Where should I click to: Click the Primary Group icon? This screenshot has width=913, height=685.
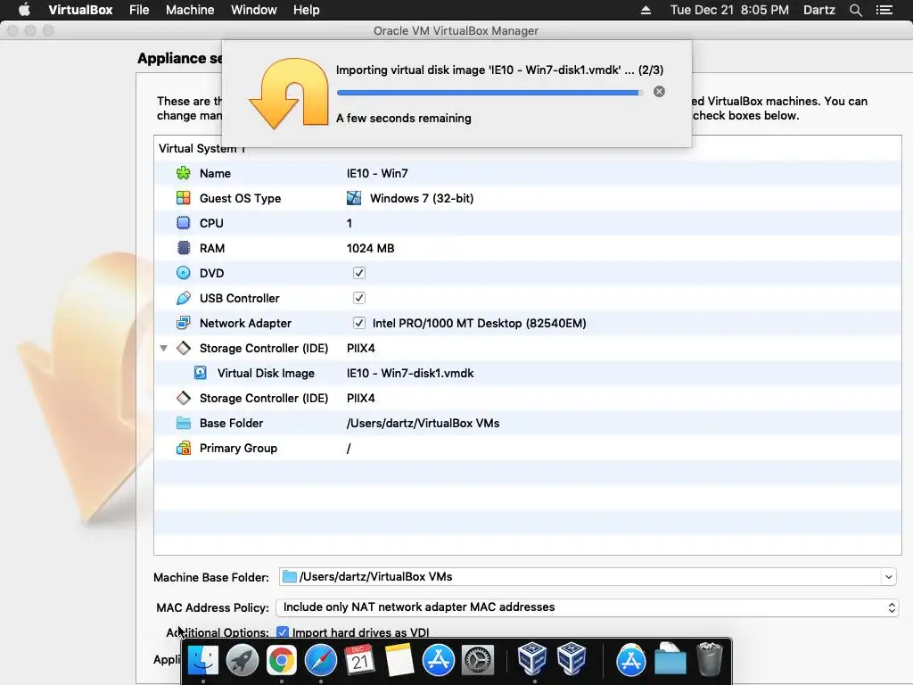184,448
